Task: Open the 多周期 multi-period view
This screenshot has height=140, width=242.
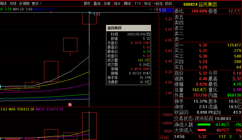Action: 24,3
